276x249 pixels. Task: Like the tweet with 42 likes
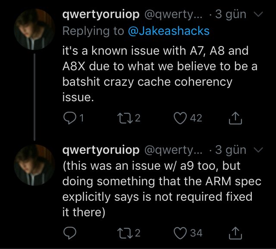182,118
